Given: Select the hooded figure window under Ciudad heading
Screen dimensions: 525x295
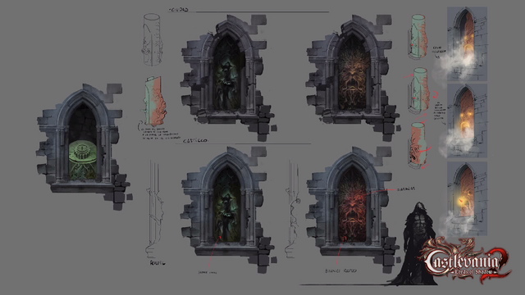Looking at the screenshot, I should click(228, 77).
